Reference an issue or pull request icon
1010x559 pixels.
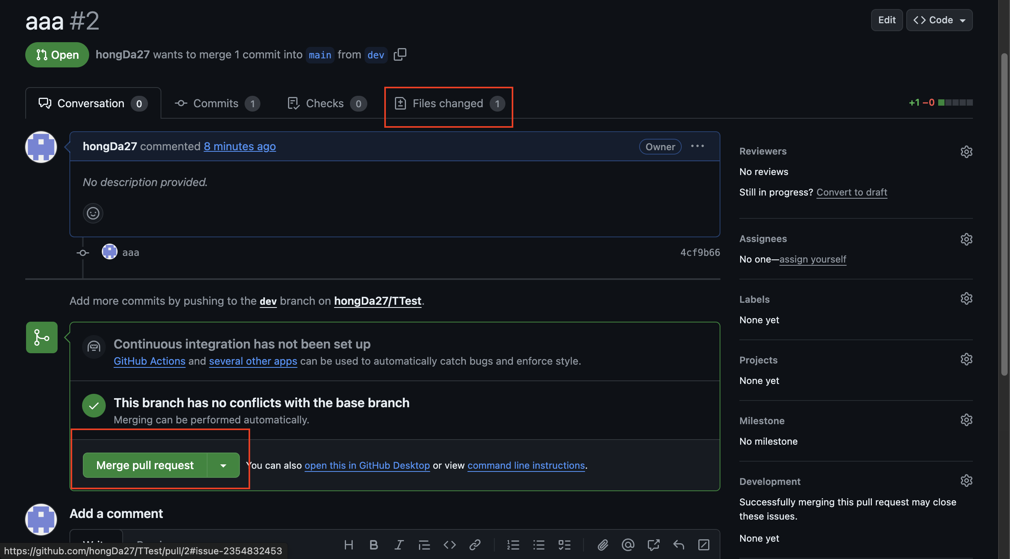tap(653, 545)
